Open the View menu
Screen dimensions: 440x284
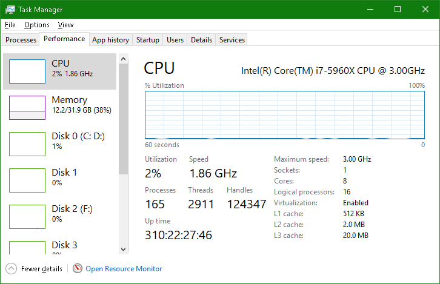point(65,25)
